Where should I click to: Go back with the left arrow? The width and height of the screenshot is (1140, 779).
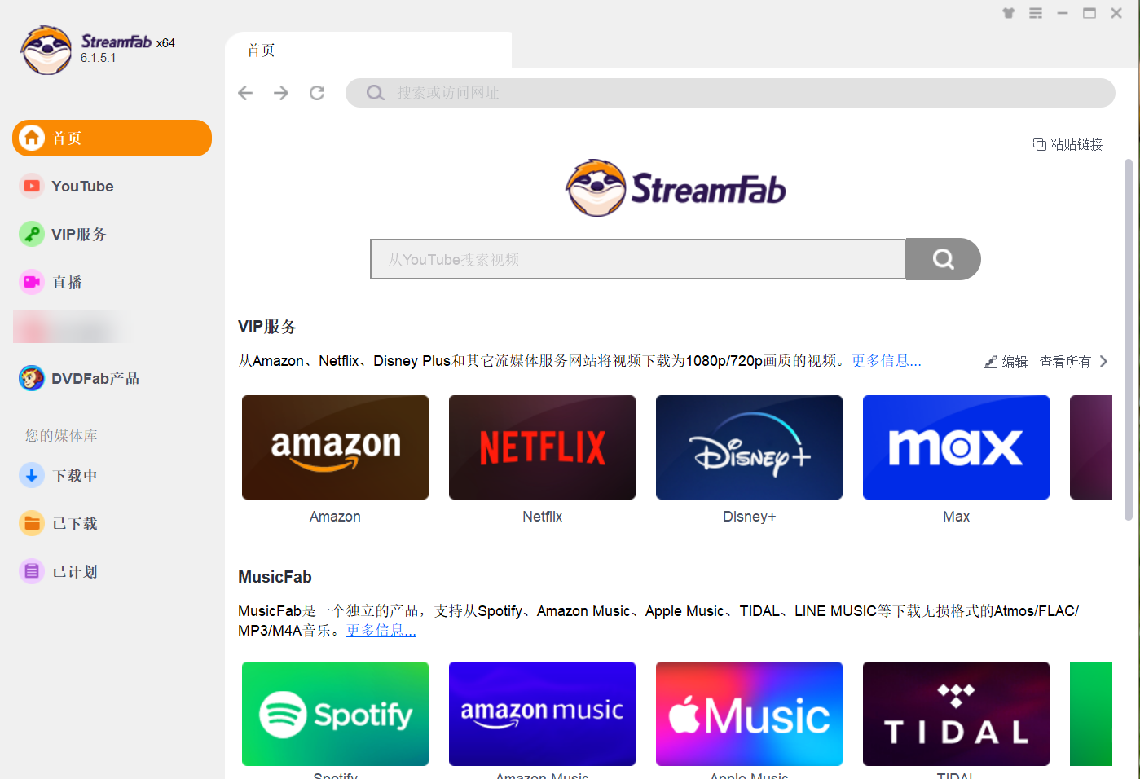245,93
